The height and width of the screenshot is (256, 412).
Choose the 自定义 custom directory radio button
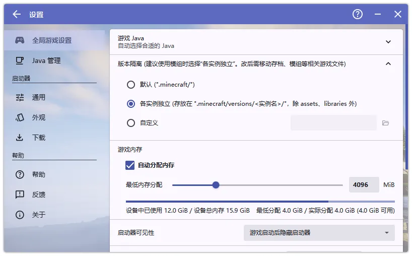131,123
